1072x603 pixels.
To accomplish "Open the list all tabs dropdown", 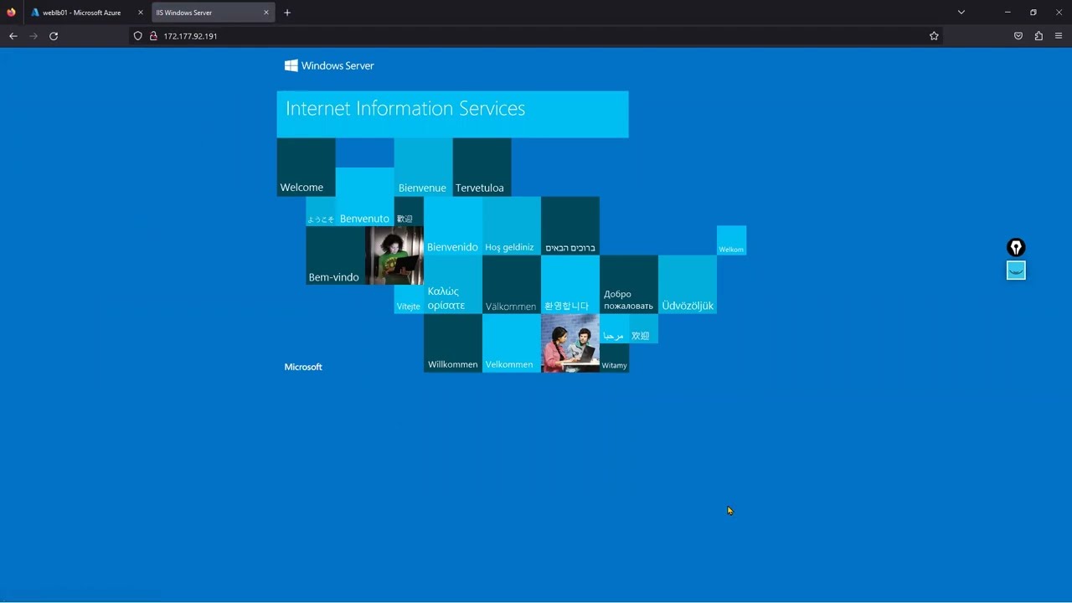I will 961,13.
